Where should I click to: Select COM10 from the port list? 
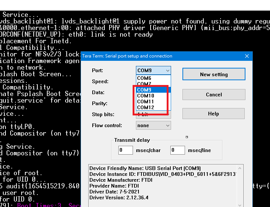click(x=145, y=96)
